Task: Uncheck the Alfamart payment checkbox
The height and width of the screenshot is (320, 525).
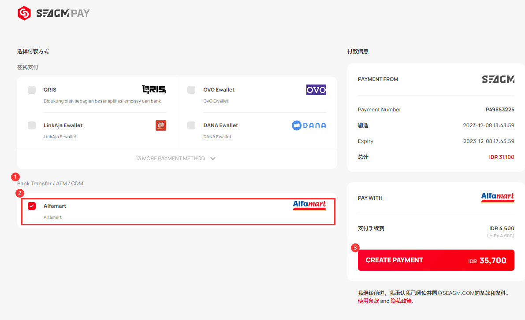Action: 32,206
